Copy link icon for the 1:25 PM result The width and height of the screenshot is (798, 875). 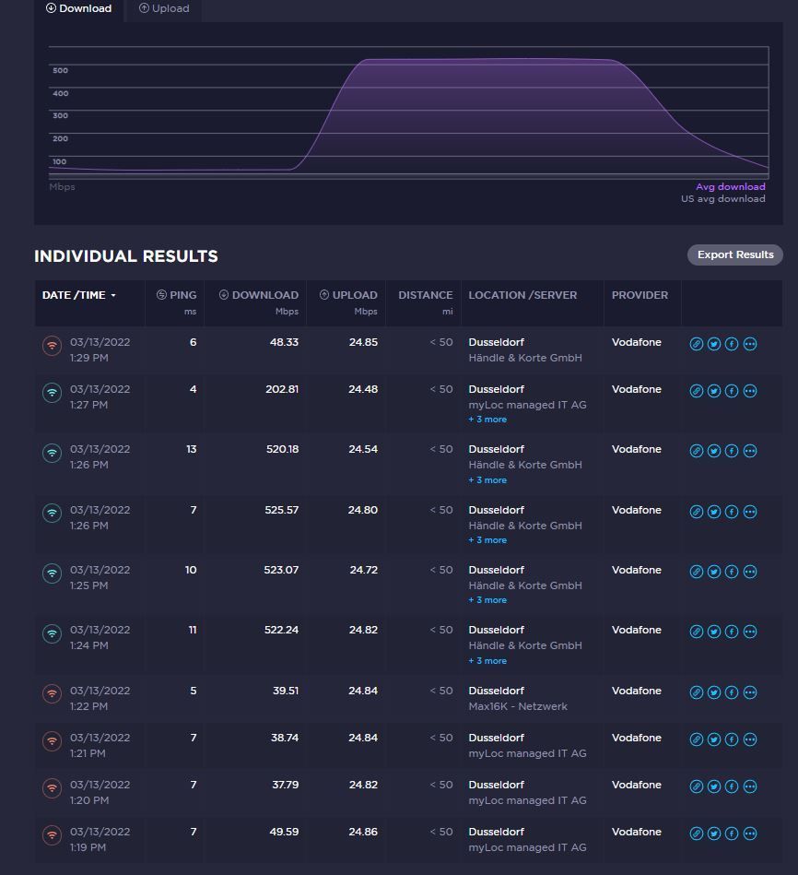697,572
